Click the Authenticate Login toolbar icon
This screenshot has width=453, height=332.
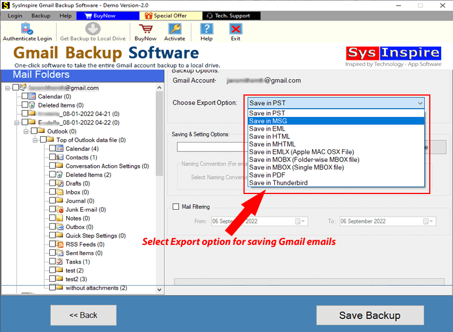pos(27,28)
